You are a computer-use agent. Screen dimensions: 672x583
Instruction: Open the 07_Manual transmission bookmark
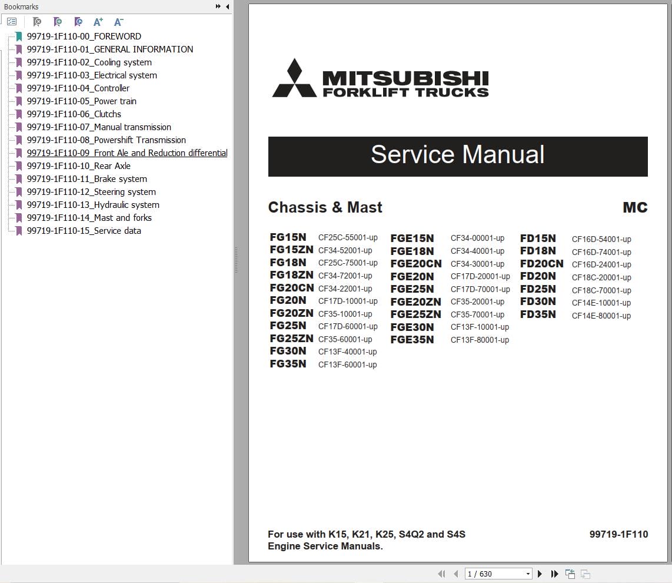click(x=99, y=127)
